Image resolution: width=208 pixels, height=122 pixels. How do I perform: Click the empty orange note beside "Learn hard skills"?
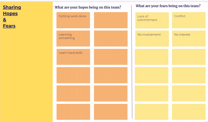click(111, 57)
